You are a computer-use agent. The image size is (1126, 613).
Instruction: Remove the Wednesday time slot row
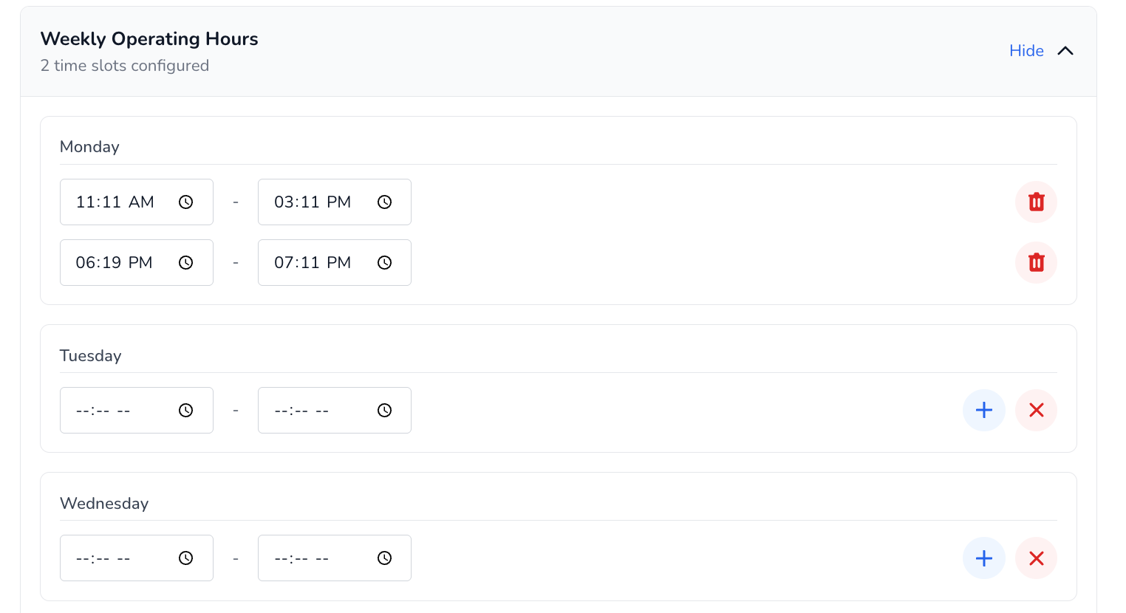tap(1036, 558)
